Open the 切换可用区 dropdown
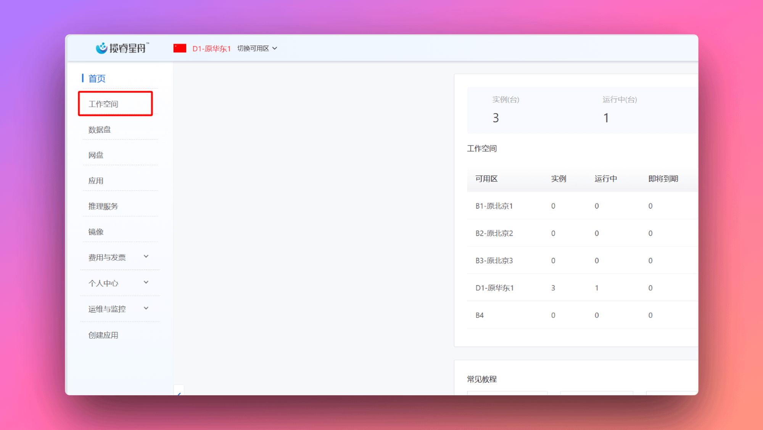The height and width of the screenshot is (430, 763). coord(257,48)
